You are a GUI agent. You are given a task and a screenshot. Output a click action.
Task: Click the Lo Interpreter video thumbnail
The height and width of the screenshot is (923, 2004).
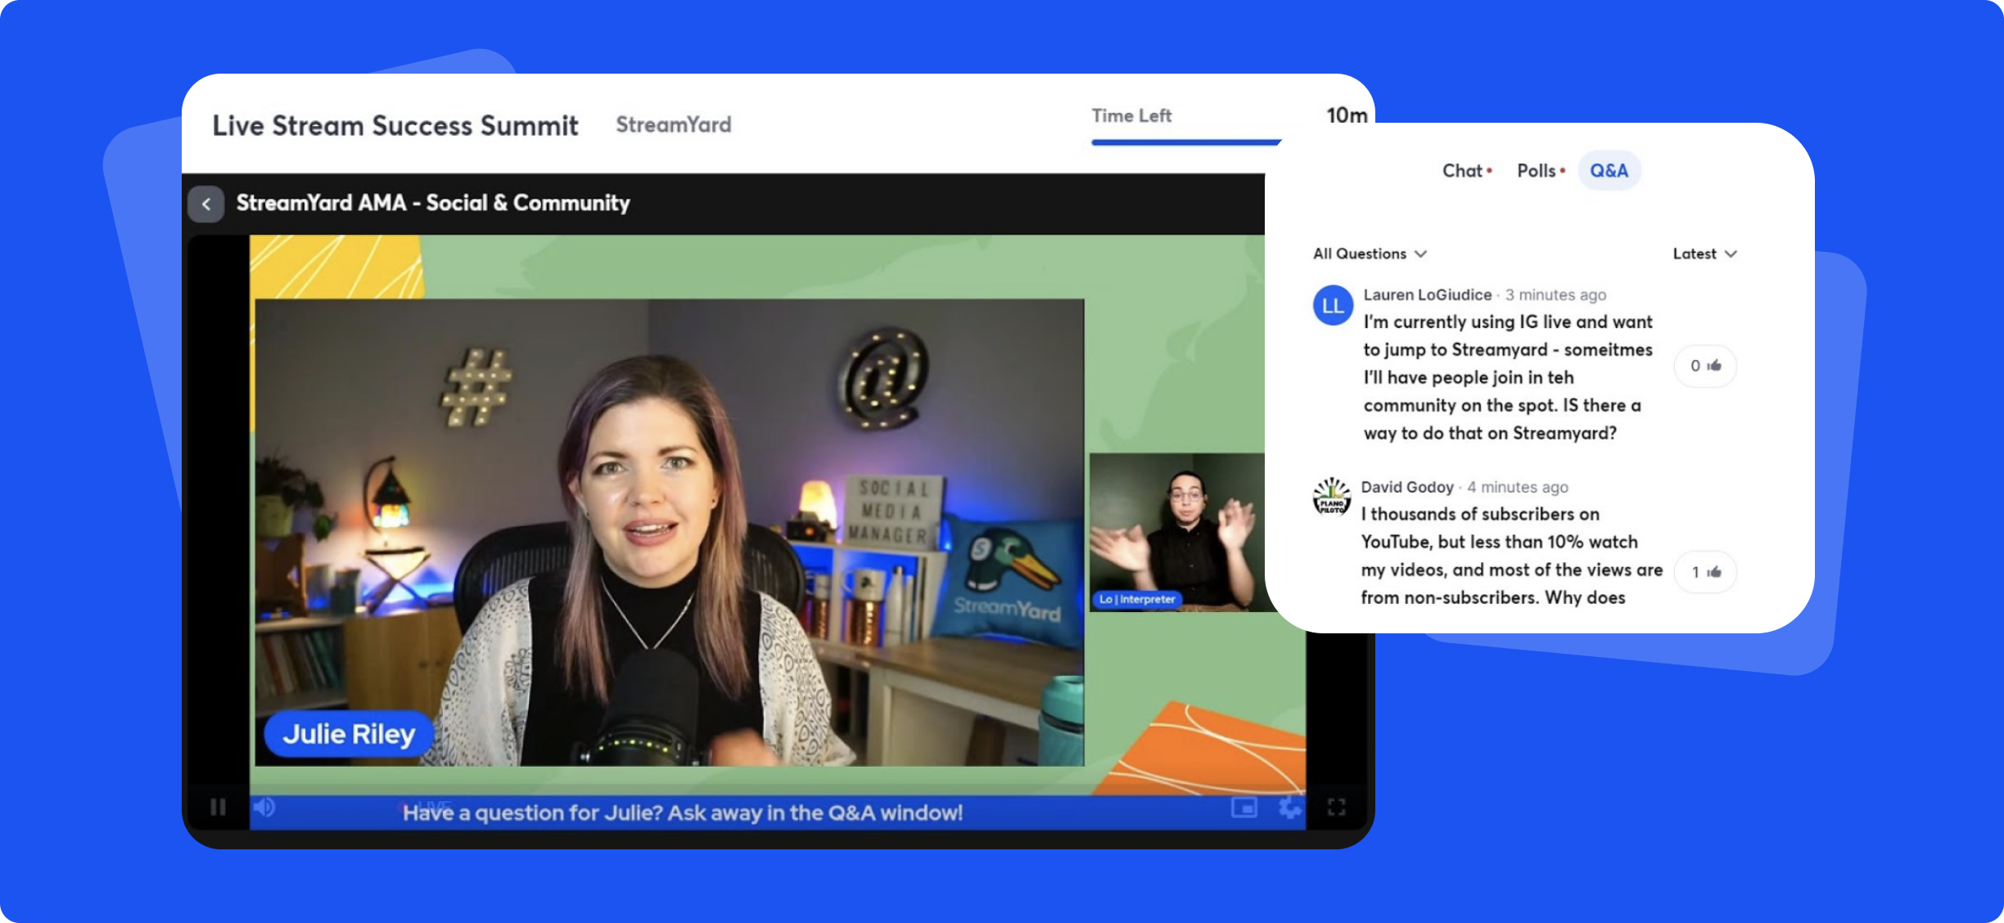[x=1177, y=533]
